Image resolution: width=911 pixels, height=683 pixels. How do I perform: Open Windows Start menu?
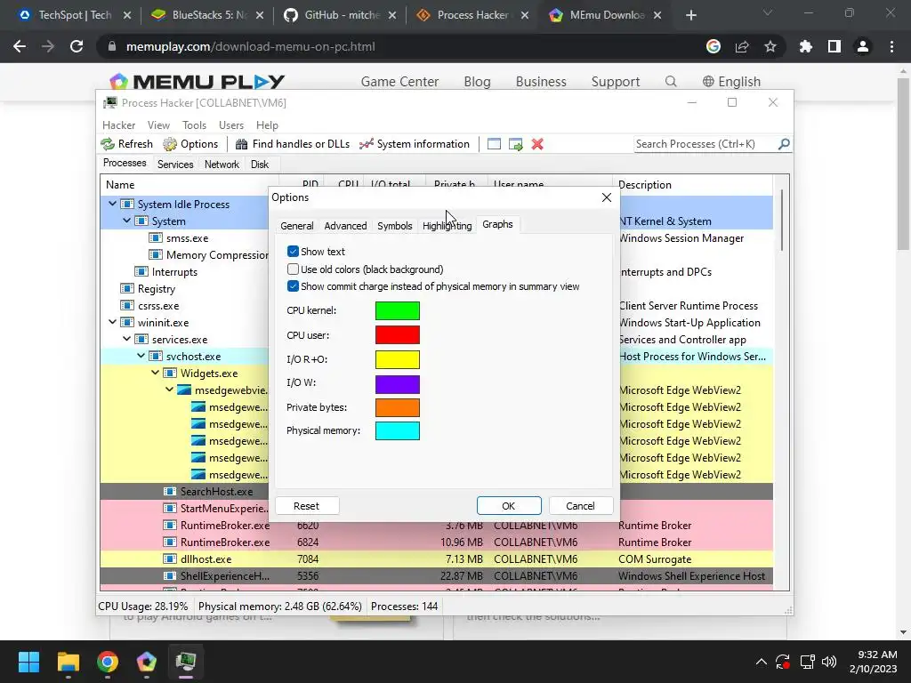28,662
